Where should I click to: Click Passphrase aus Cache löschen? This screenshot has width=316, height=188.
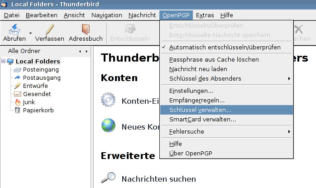(214, 59)
